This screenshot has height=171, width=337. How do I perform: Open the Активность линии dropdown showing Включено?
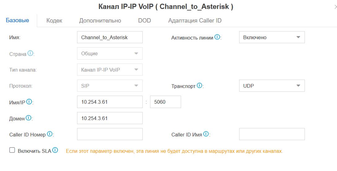pyautogui.click(x=272, y=37)
